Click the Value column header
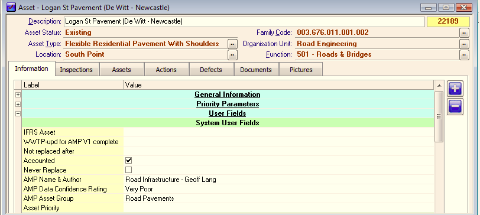 click(x=278, y=85)
